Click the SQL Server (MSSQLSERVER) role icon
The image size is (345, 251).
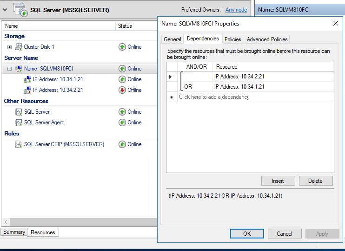point(20,10)
